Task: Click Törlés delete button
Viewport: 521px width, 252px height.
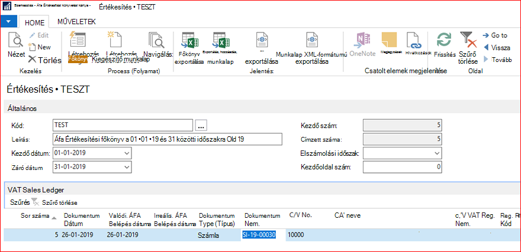Action: click(x=45, y=60)
